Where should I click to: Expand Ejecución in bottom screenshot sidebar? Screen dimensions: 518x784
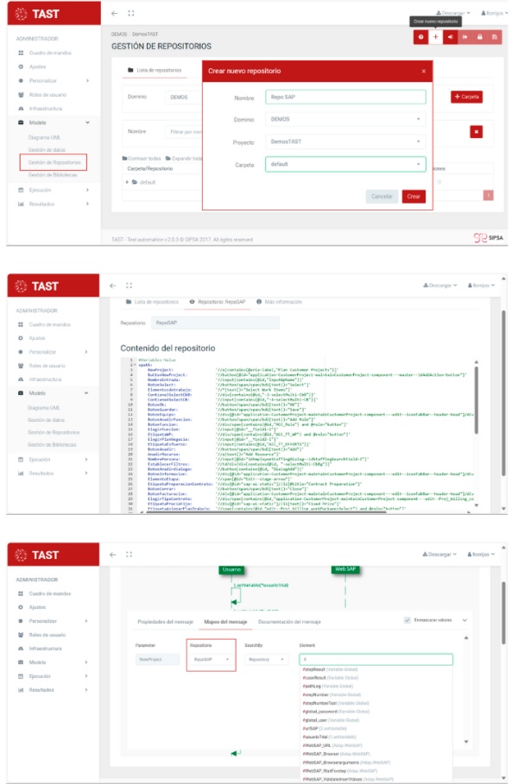coord(86,676)
